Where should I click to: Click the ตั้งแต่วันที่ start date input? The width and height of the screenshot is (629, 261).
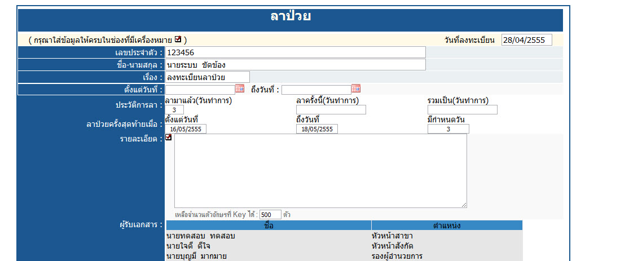click(200, 90)
